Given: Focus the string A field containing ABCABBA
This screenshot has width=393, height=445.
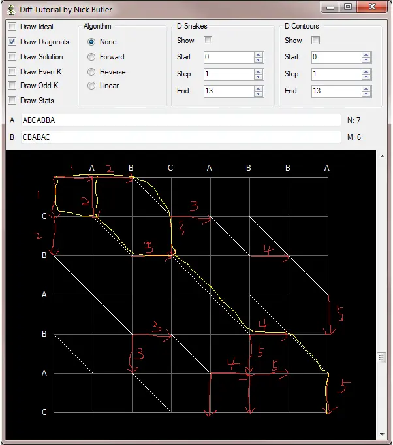Looking at the screenshot, I should [x=181, y=120].
